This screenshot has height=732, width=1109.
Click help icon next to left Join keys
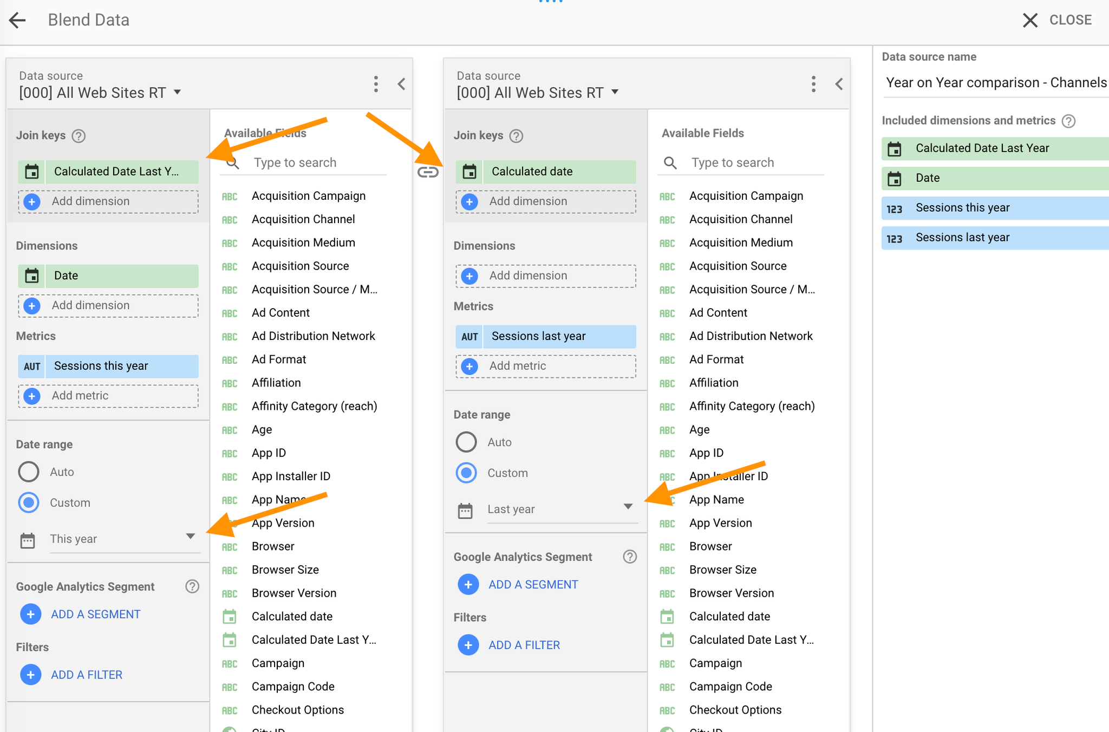pos(79,136)
